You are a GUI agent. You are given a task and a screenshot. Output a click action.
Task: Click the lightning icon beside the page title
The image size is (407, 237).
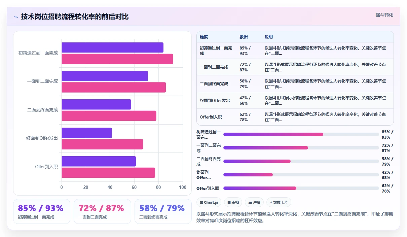point(16,17)
